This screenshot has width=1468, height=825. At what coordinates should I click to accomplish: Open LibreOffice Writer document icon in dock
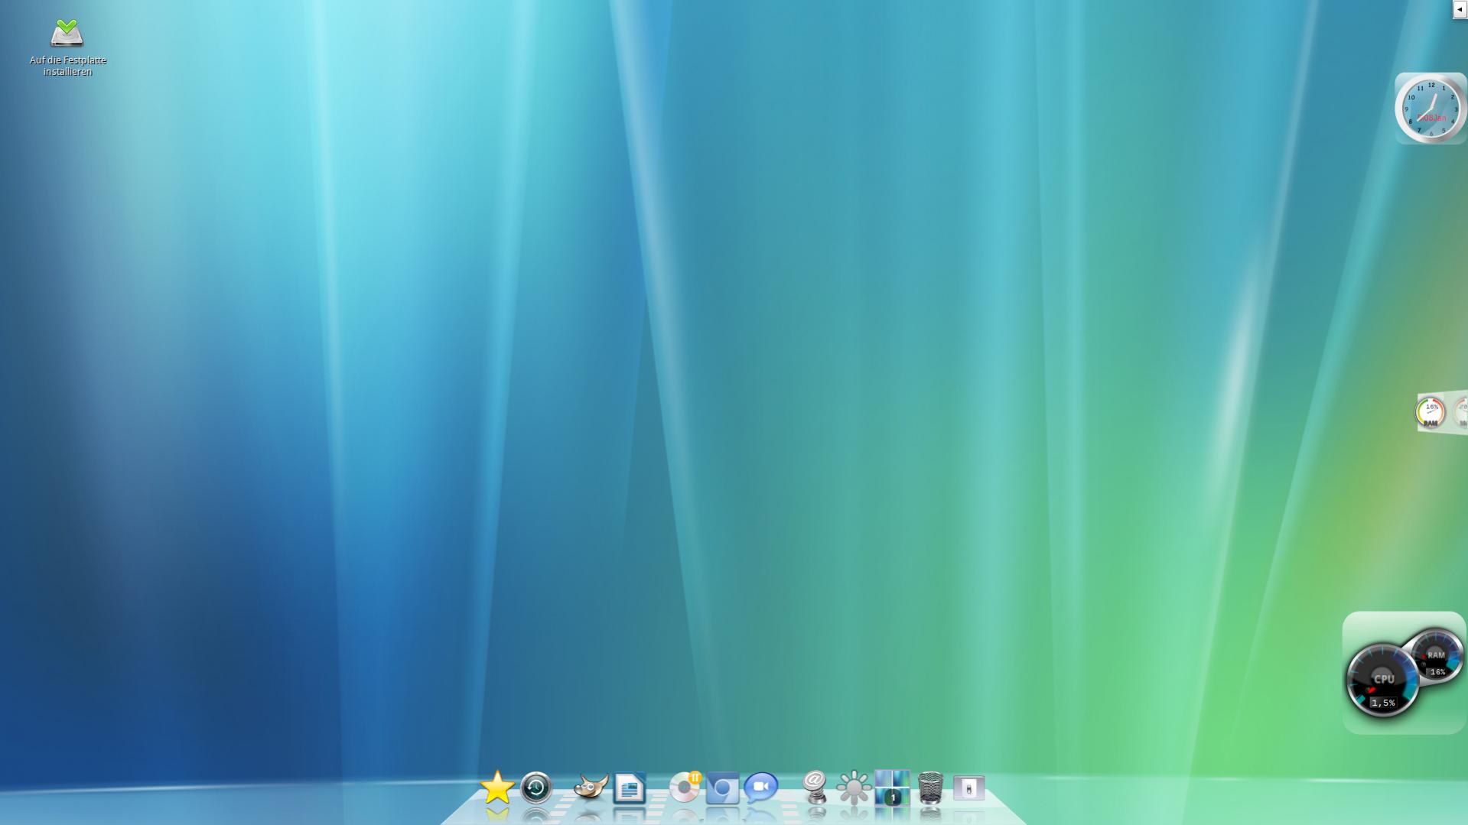[630, 788]
